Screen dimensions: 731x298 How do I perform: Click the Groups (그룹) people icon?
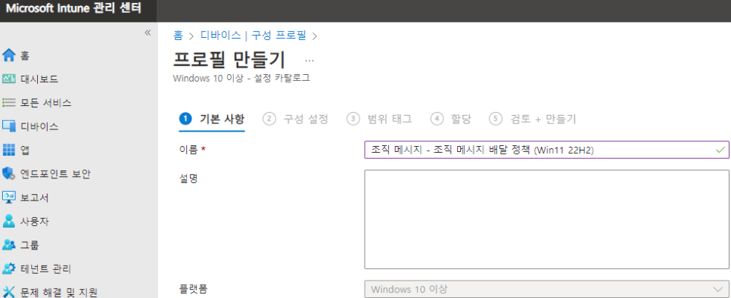coord(9,245)
